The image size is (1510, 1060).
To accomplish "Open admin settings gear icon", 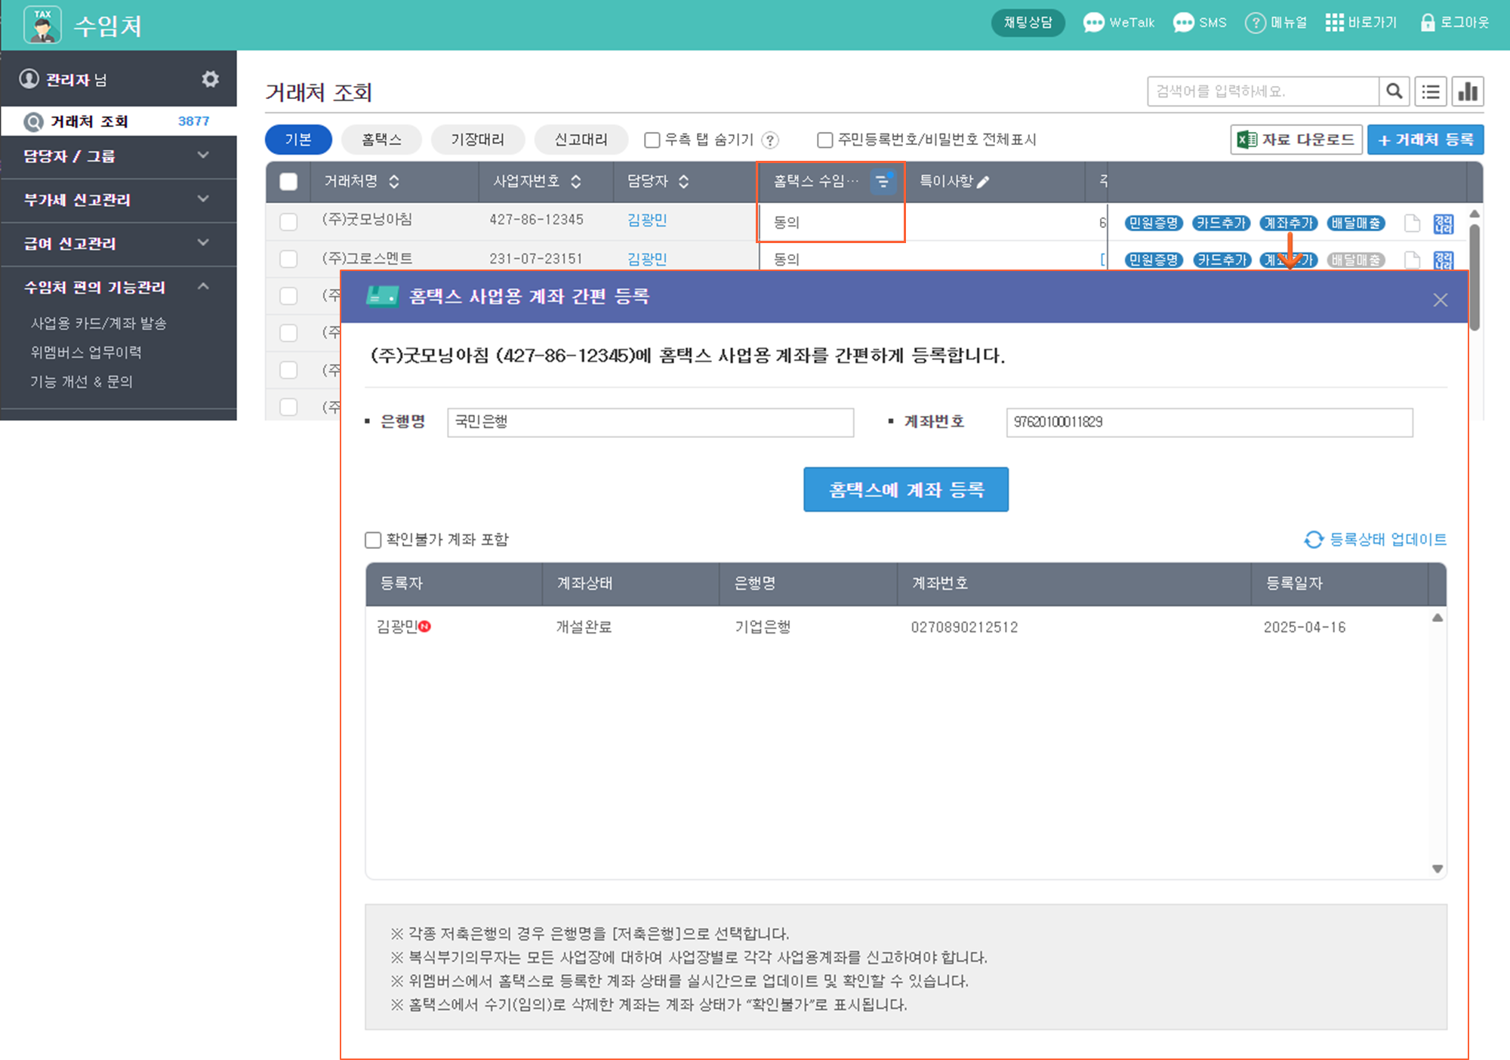I will [211, 79].
